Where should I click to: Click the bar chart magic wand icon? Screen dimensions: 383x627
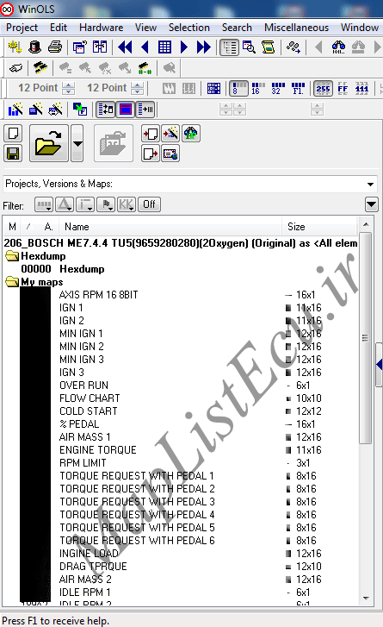click(15, 110)
